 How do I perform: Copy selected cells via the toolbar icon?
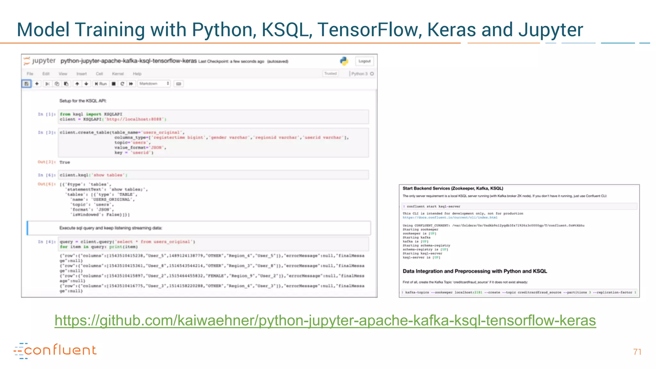(57, 84)
